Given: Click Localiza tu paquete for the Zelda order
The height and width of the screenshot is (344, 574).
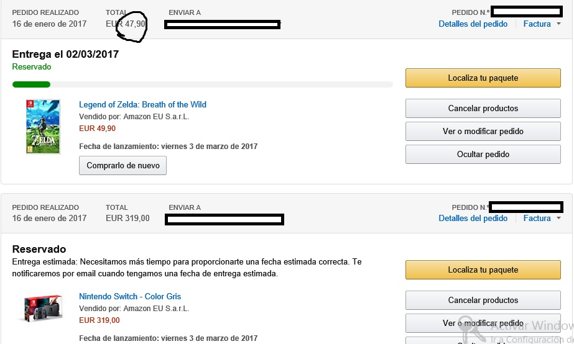Looking at the screenshot, I should click(483, 78).
